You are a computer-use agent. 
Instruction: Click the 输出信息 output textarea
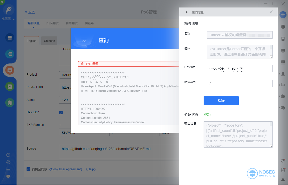click(x=238, y=135)
